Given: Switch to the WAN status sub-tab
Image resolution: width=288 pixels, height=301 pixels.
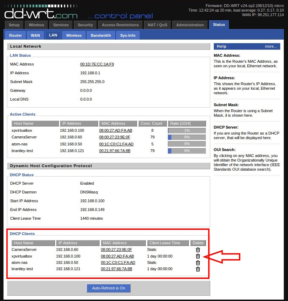Looking at the screenshot, I should tap(35, 35).
